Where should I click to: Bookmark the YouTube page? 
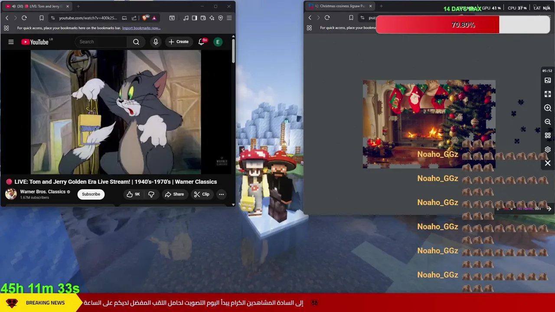point(41,18)
